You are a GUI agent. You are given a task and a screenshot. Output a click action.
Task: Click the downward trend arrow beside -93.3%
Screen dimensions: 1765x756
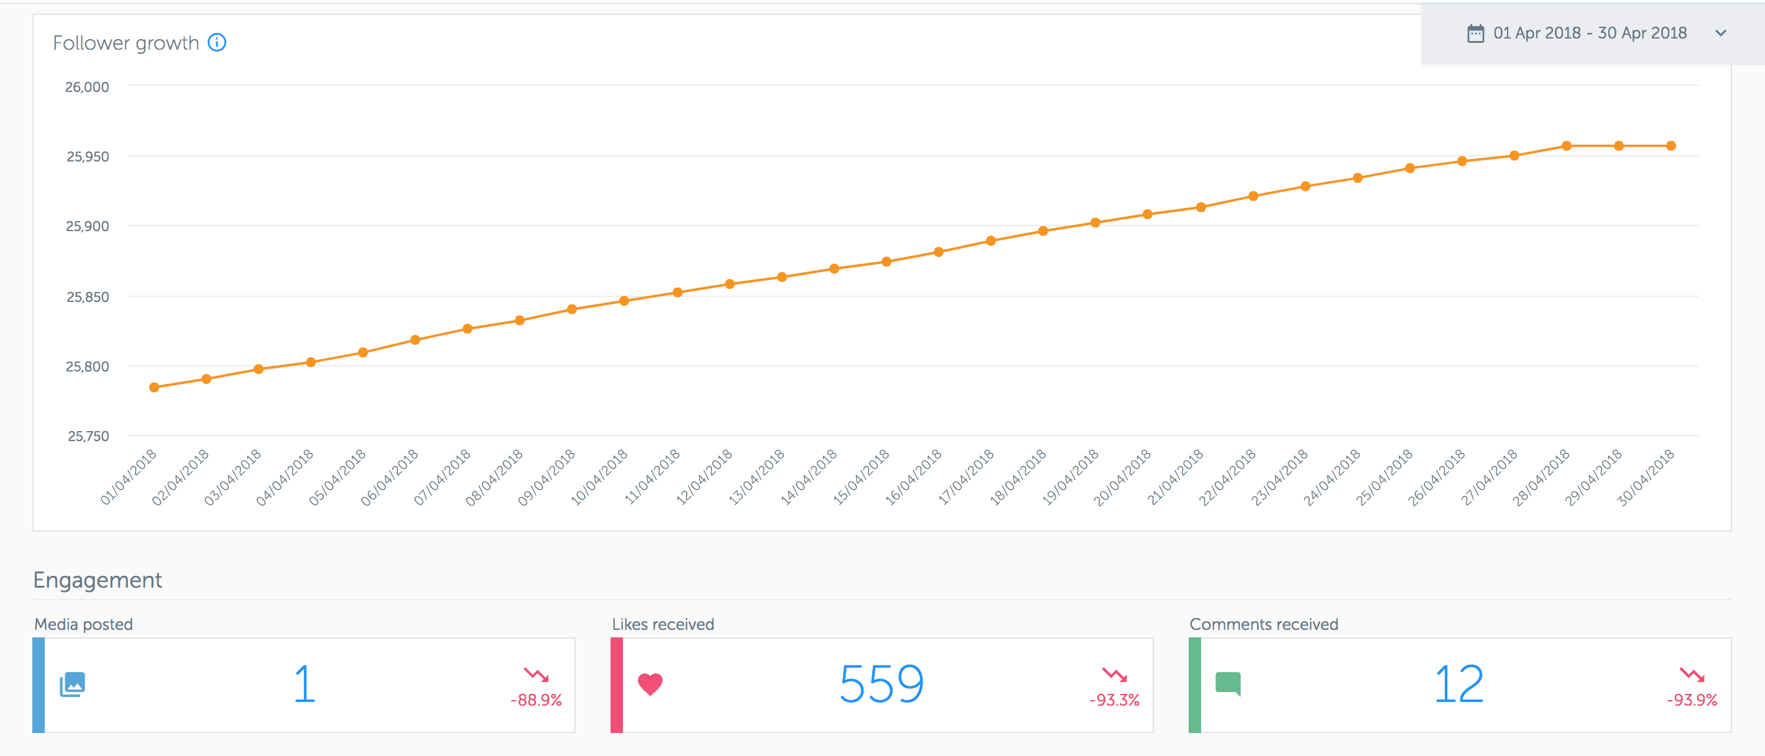pos(1114,674)
